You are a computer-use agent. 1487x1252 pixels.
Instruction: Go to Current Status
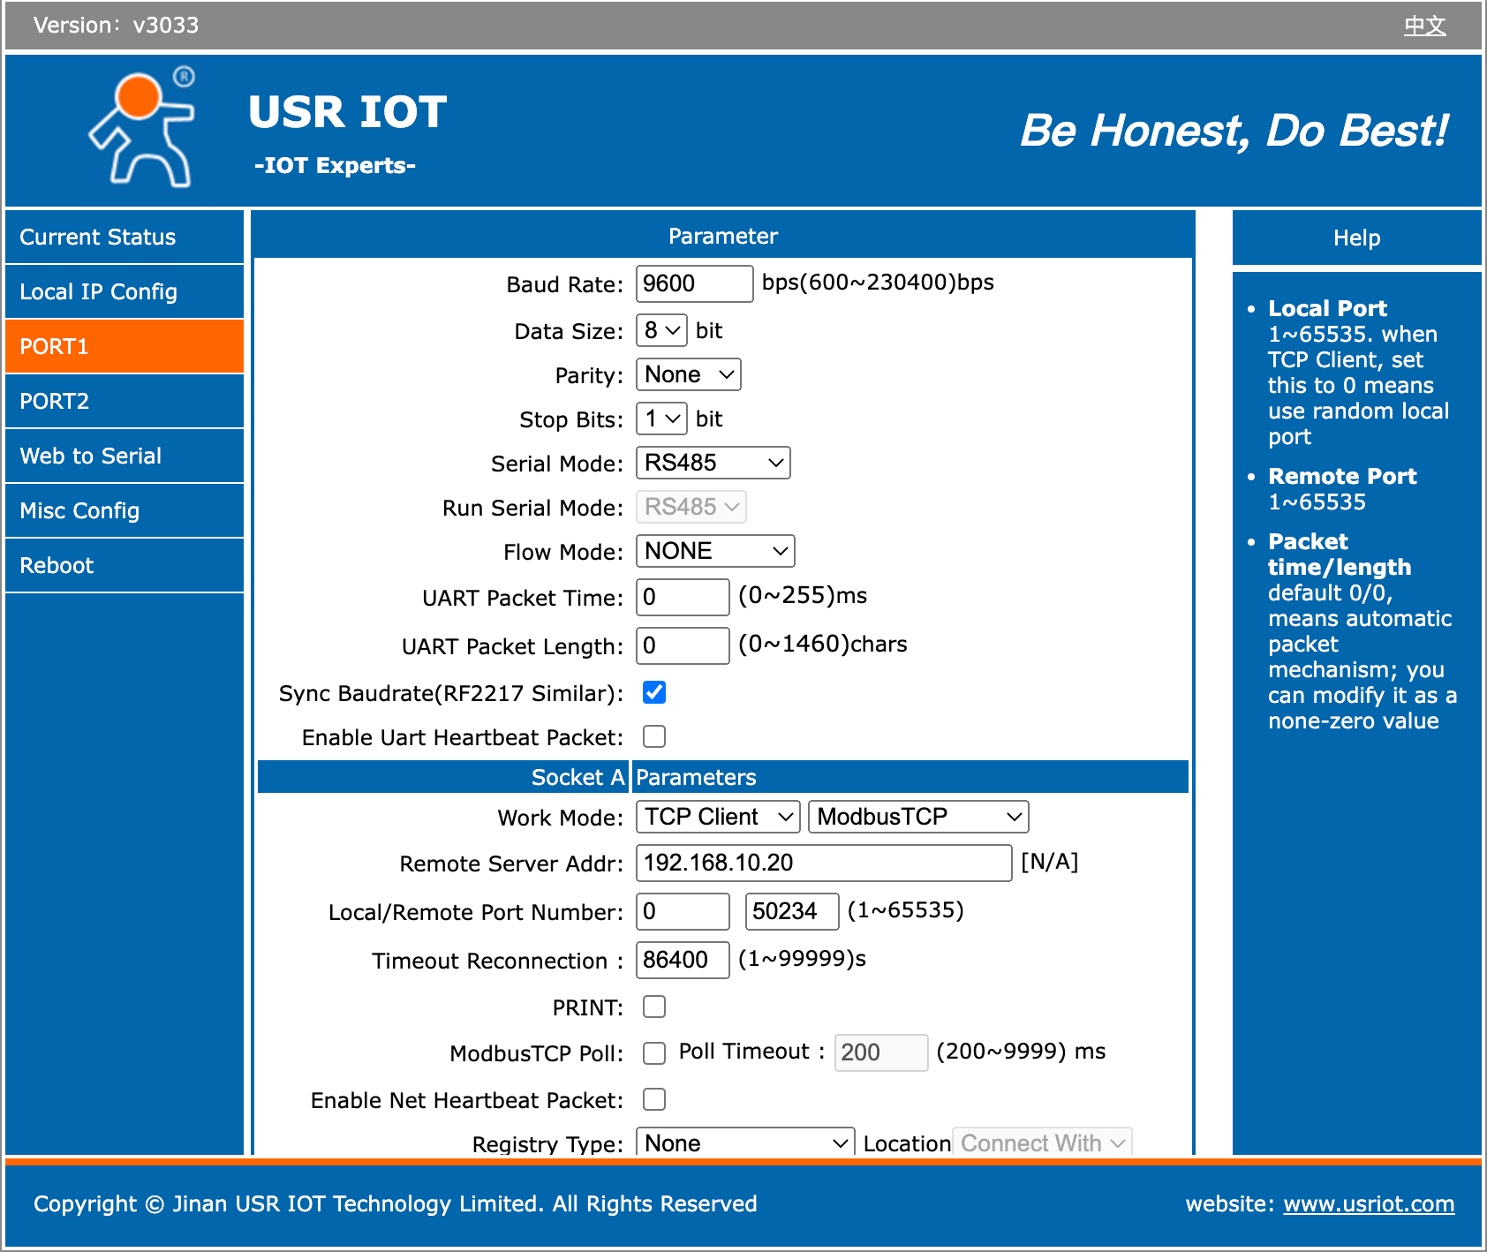coord(124,237)
